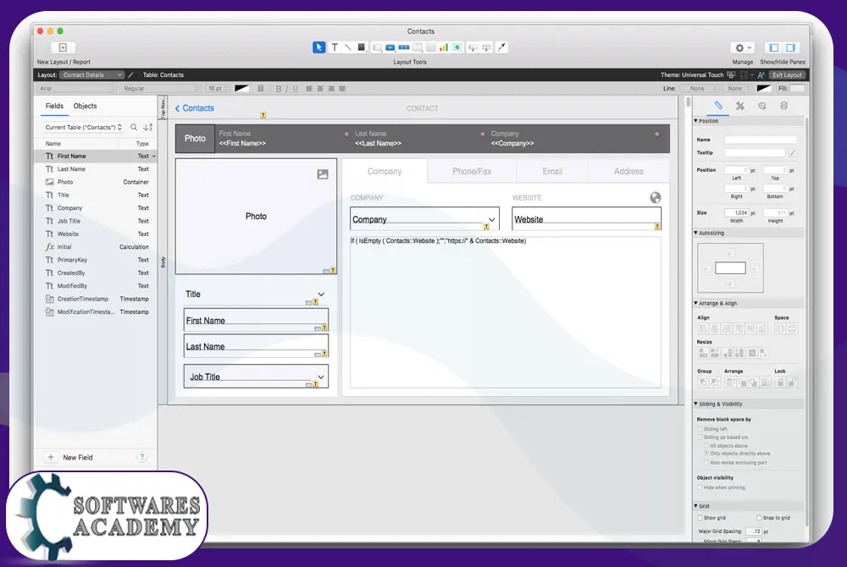This screenshot has width=847, height=567.
Task: Open Current Table Contacts dropdown
Action: (x=83, y=127)
